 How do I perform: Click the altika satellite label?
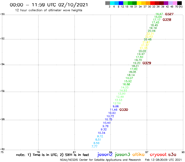coord(138,154)
